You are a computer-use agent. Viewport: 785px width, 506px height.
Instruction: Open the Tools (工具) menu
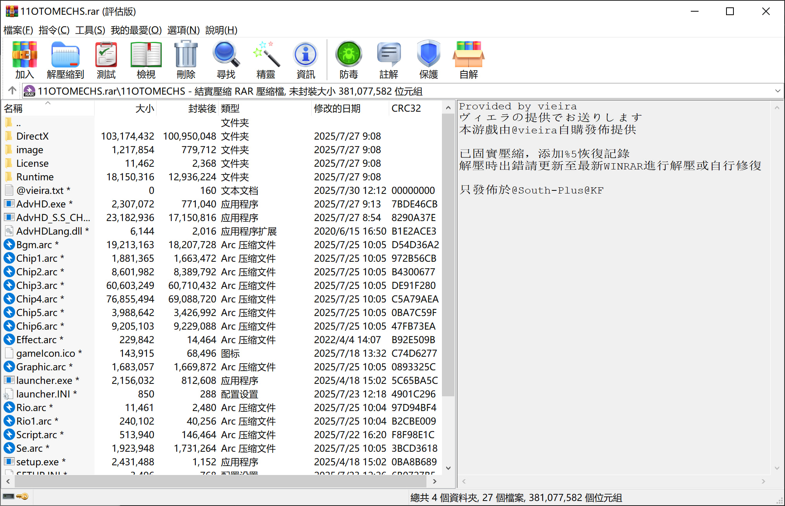coord(90,30)
